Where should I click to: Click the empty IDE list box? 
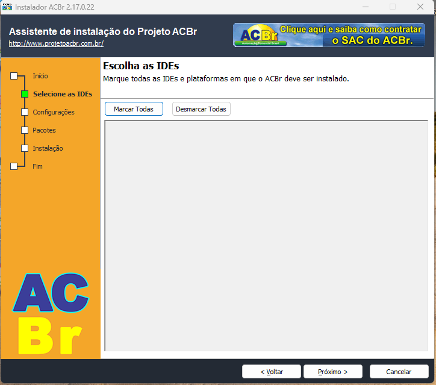[x=266, y=236]
